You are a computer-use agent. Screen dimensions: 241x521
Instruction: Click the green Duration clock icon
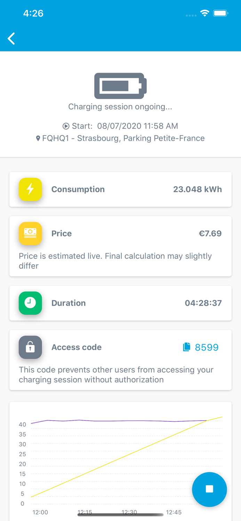click(x=30, y=303)
